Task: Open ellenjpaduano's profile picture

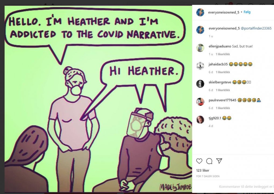Action: pyautogui.click(x=200, y=48)
